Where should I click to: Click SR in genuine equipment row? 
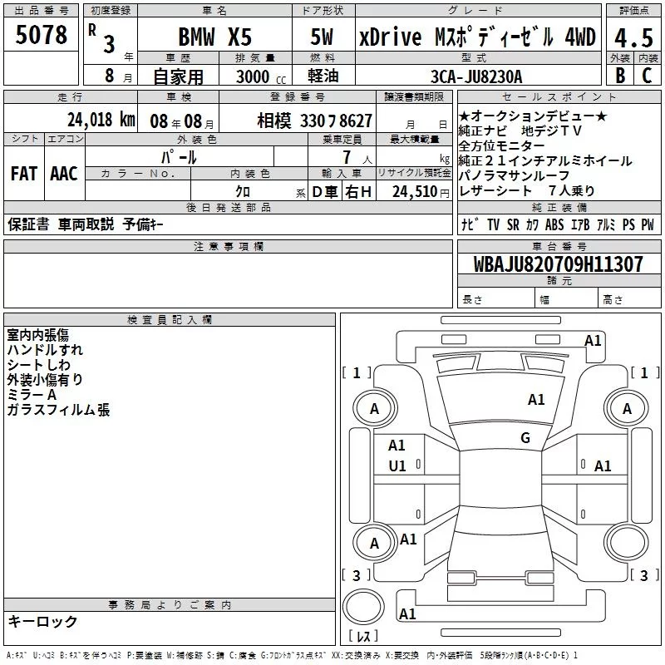pos(513,224)
